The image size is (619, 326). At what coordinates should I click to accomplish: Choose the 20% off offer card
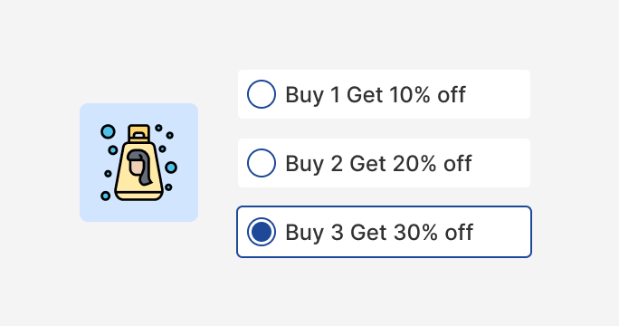click(384, 163)
